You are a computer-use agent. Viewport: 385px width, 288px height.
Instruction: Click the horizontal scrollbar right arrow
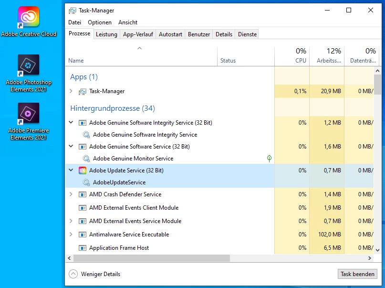[370, 258]
